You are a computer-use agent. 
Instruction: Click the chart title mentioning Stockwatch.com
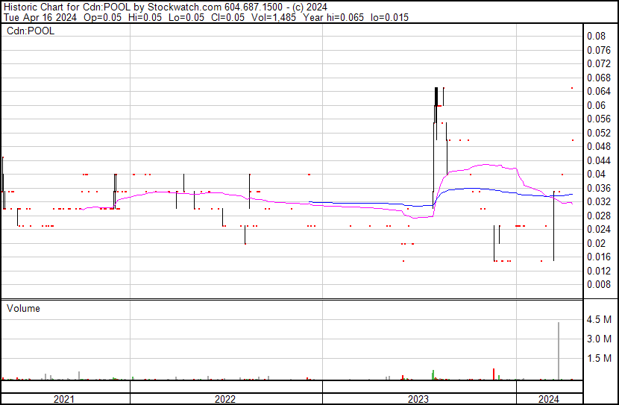[x=166, y=7]
